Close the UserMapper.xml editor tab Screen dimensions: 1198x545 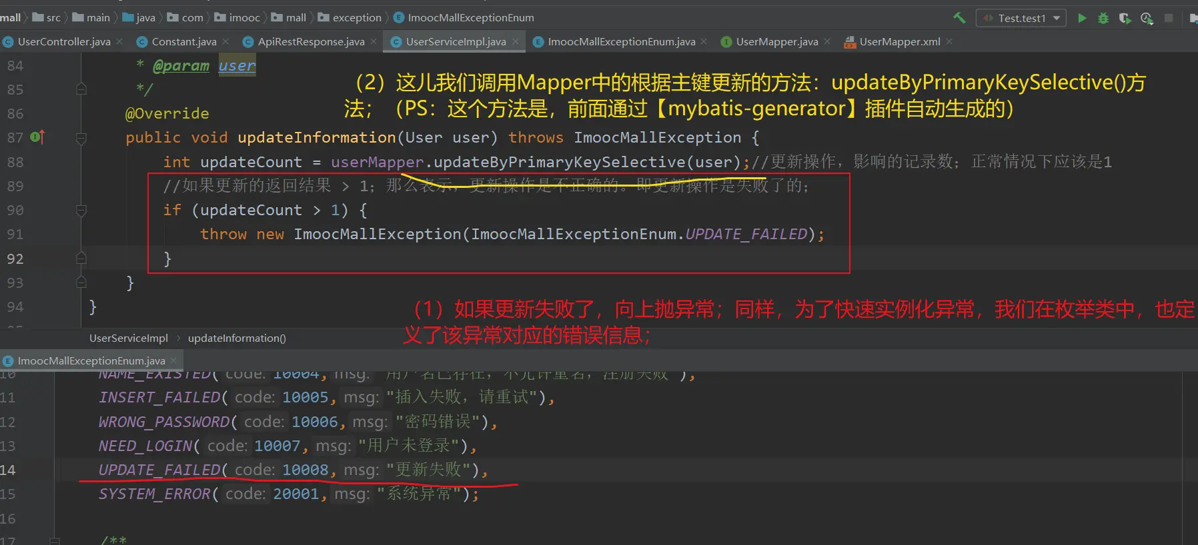pos(949,41)
